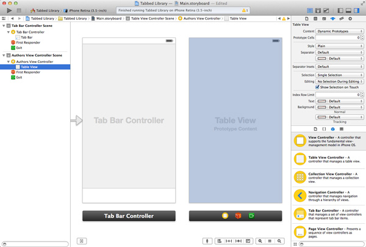366x247 pixels.
Task: Go back using the jump bar back arrow
Action: pos(12,18)
